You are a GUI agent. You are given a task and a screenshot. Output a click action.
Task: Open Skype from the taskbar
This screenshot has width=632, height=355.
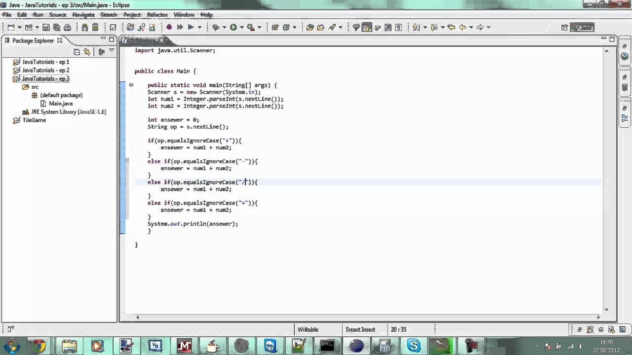click(413, 346)
